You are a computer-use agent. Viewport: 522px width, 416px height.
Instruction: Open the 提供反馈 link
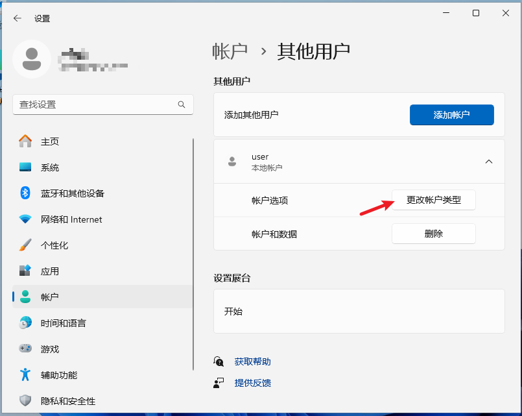pos(253,383)
